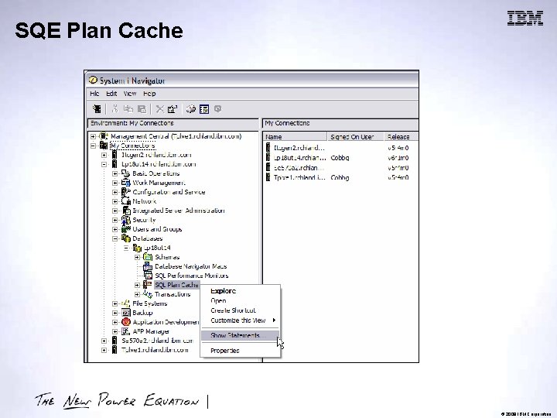
Task: Expand the File Systems node
Action: pyautogui.click(x=114, y=303)
